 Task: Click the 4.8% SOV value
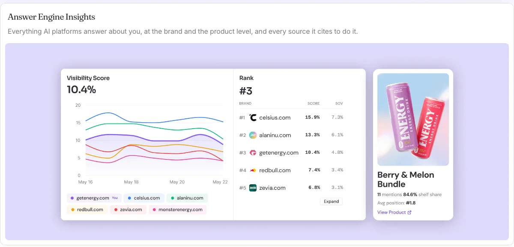(337, 153)
